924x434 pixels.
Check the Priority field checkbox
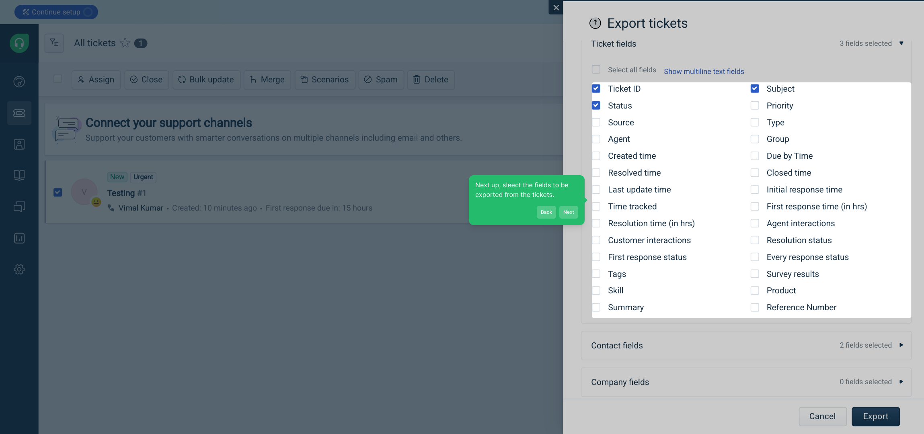click(755, 106)
